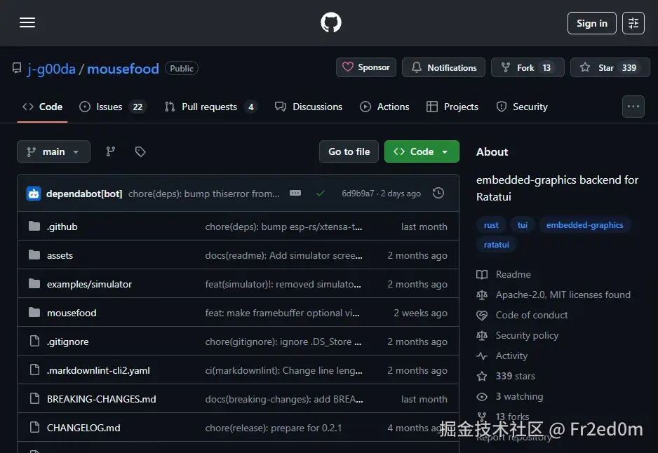Open the main branch dropdown
The image size is (658, 453).
click(53, 151)
